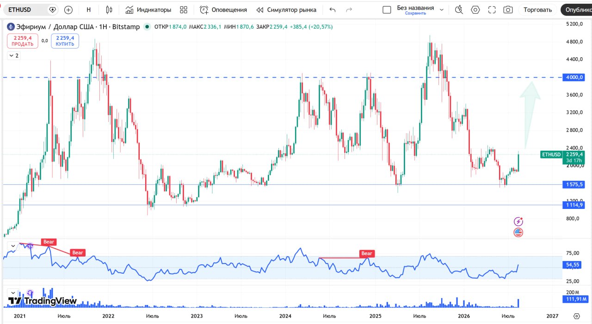Click the RSI value 54,55 label

pos(573,265)
